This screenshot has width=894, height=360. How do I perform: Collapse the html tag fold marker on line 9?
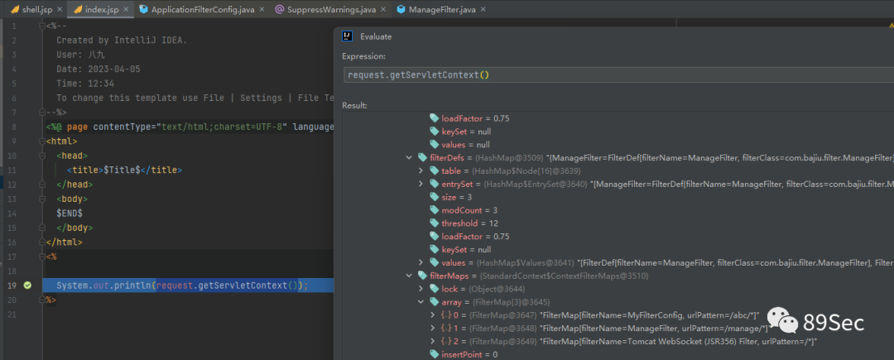click(42, 142)
